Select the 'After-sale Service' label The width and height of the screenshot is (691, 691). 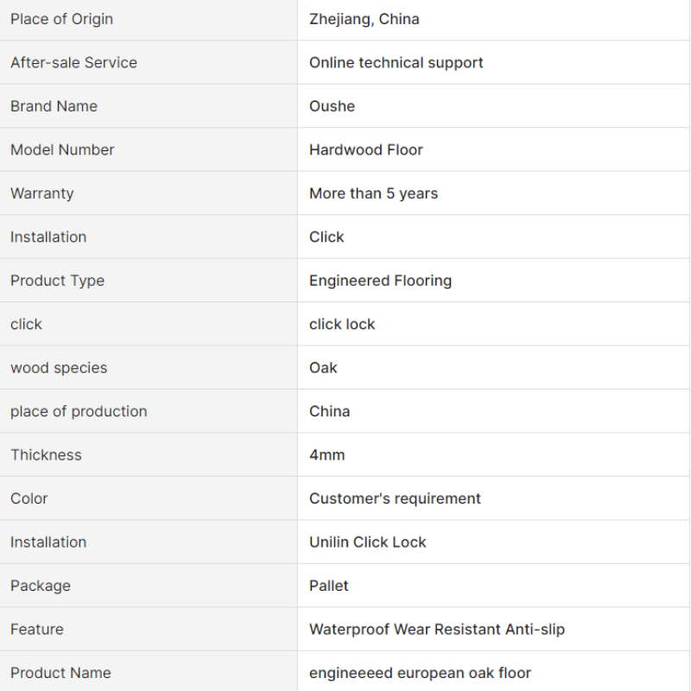pyautogui.click(x=73, y=62)
